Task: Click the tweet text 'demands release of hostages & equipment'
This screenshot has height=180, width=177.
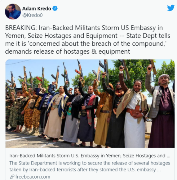Action: [67, 51]
